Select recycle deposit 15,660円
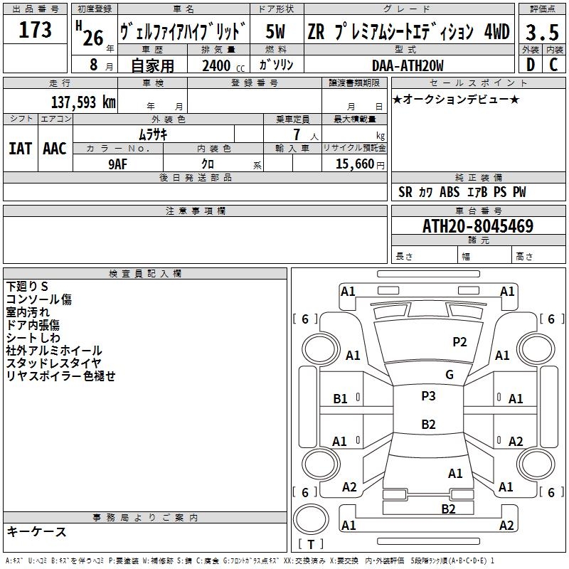This screenshot has height=569, width=569. 360,164
